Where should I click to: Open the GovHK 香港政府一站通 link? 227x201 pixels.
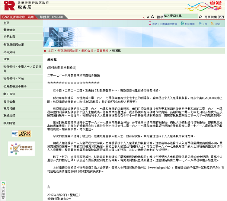18,17
